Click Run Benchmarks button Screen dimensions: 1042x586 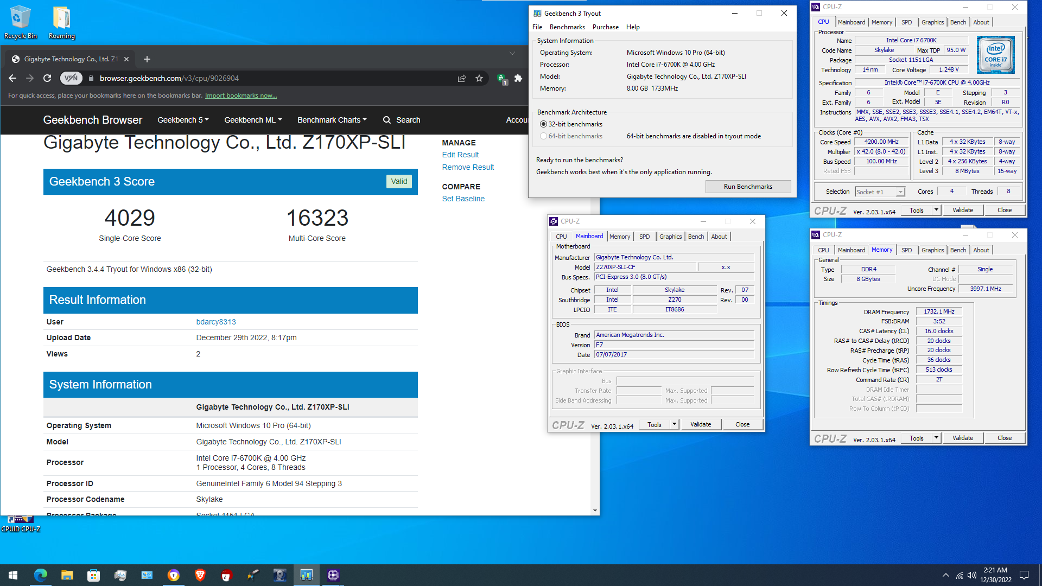748,187
